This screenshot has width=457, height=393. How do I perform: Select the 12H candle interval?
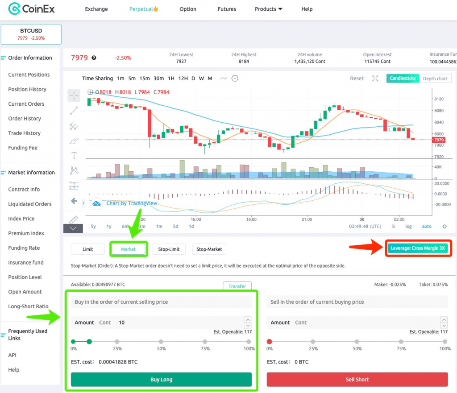pyautogui.click(x=183, y=79)
